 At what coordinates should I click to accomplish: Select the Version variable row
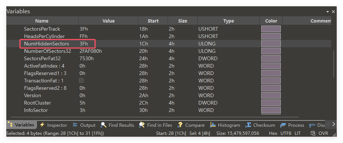(x=168, y=95)
